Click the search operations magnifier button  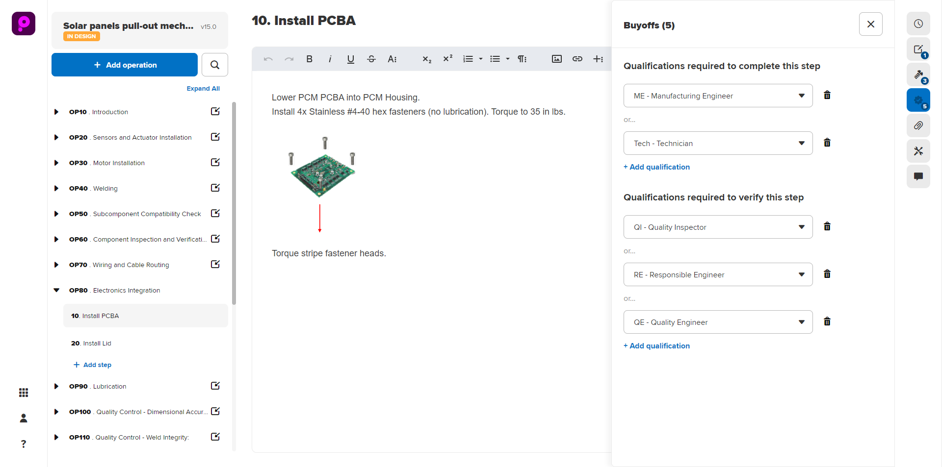pos(214,65)
